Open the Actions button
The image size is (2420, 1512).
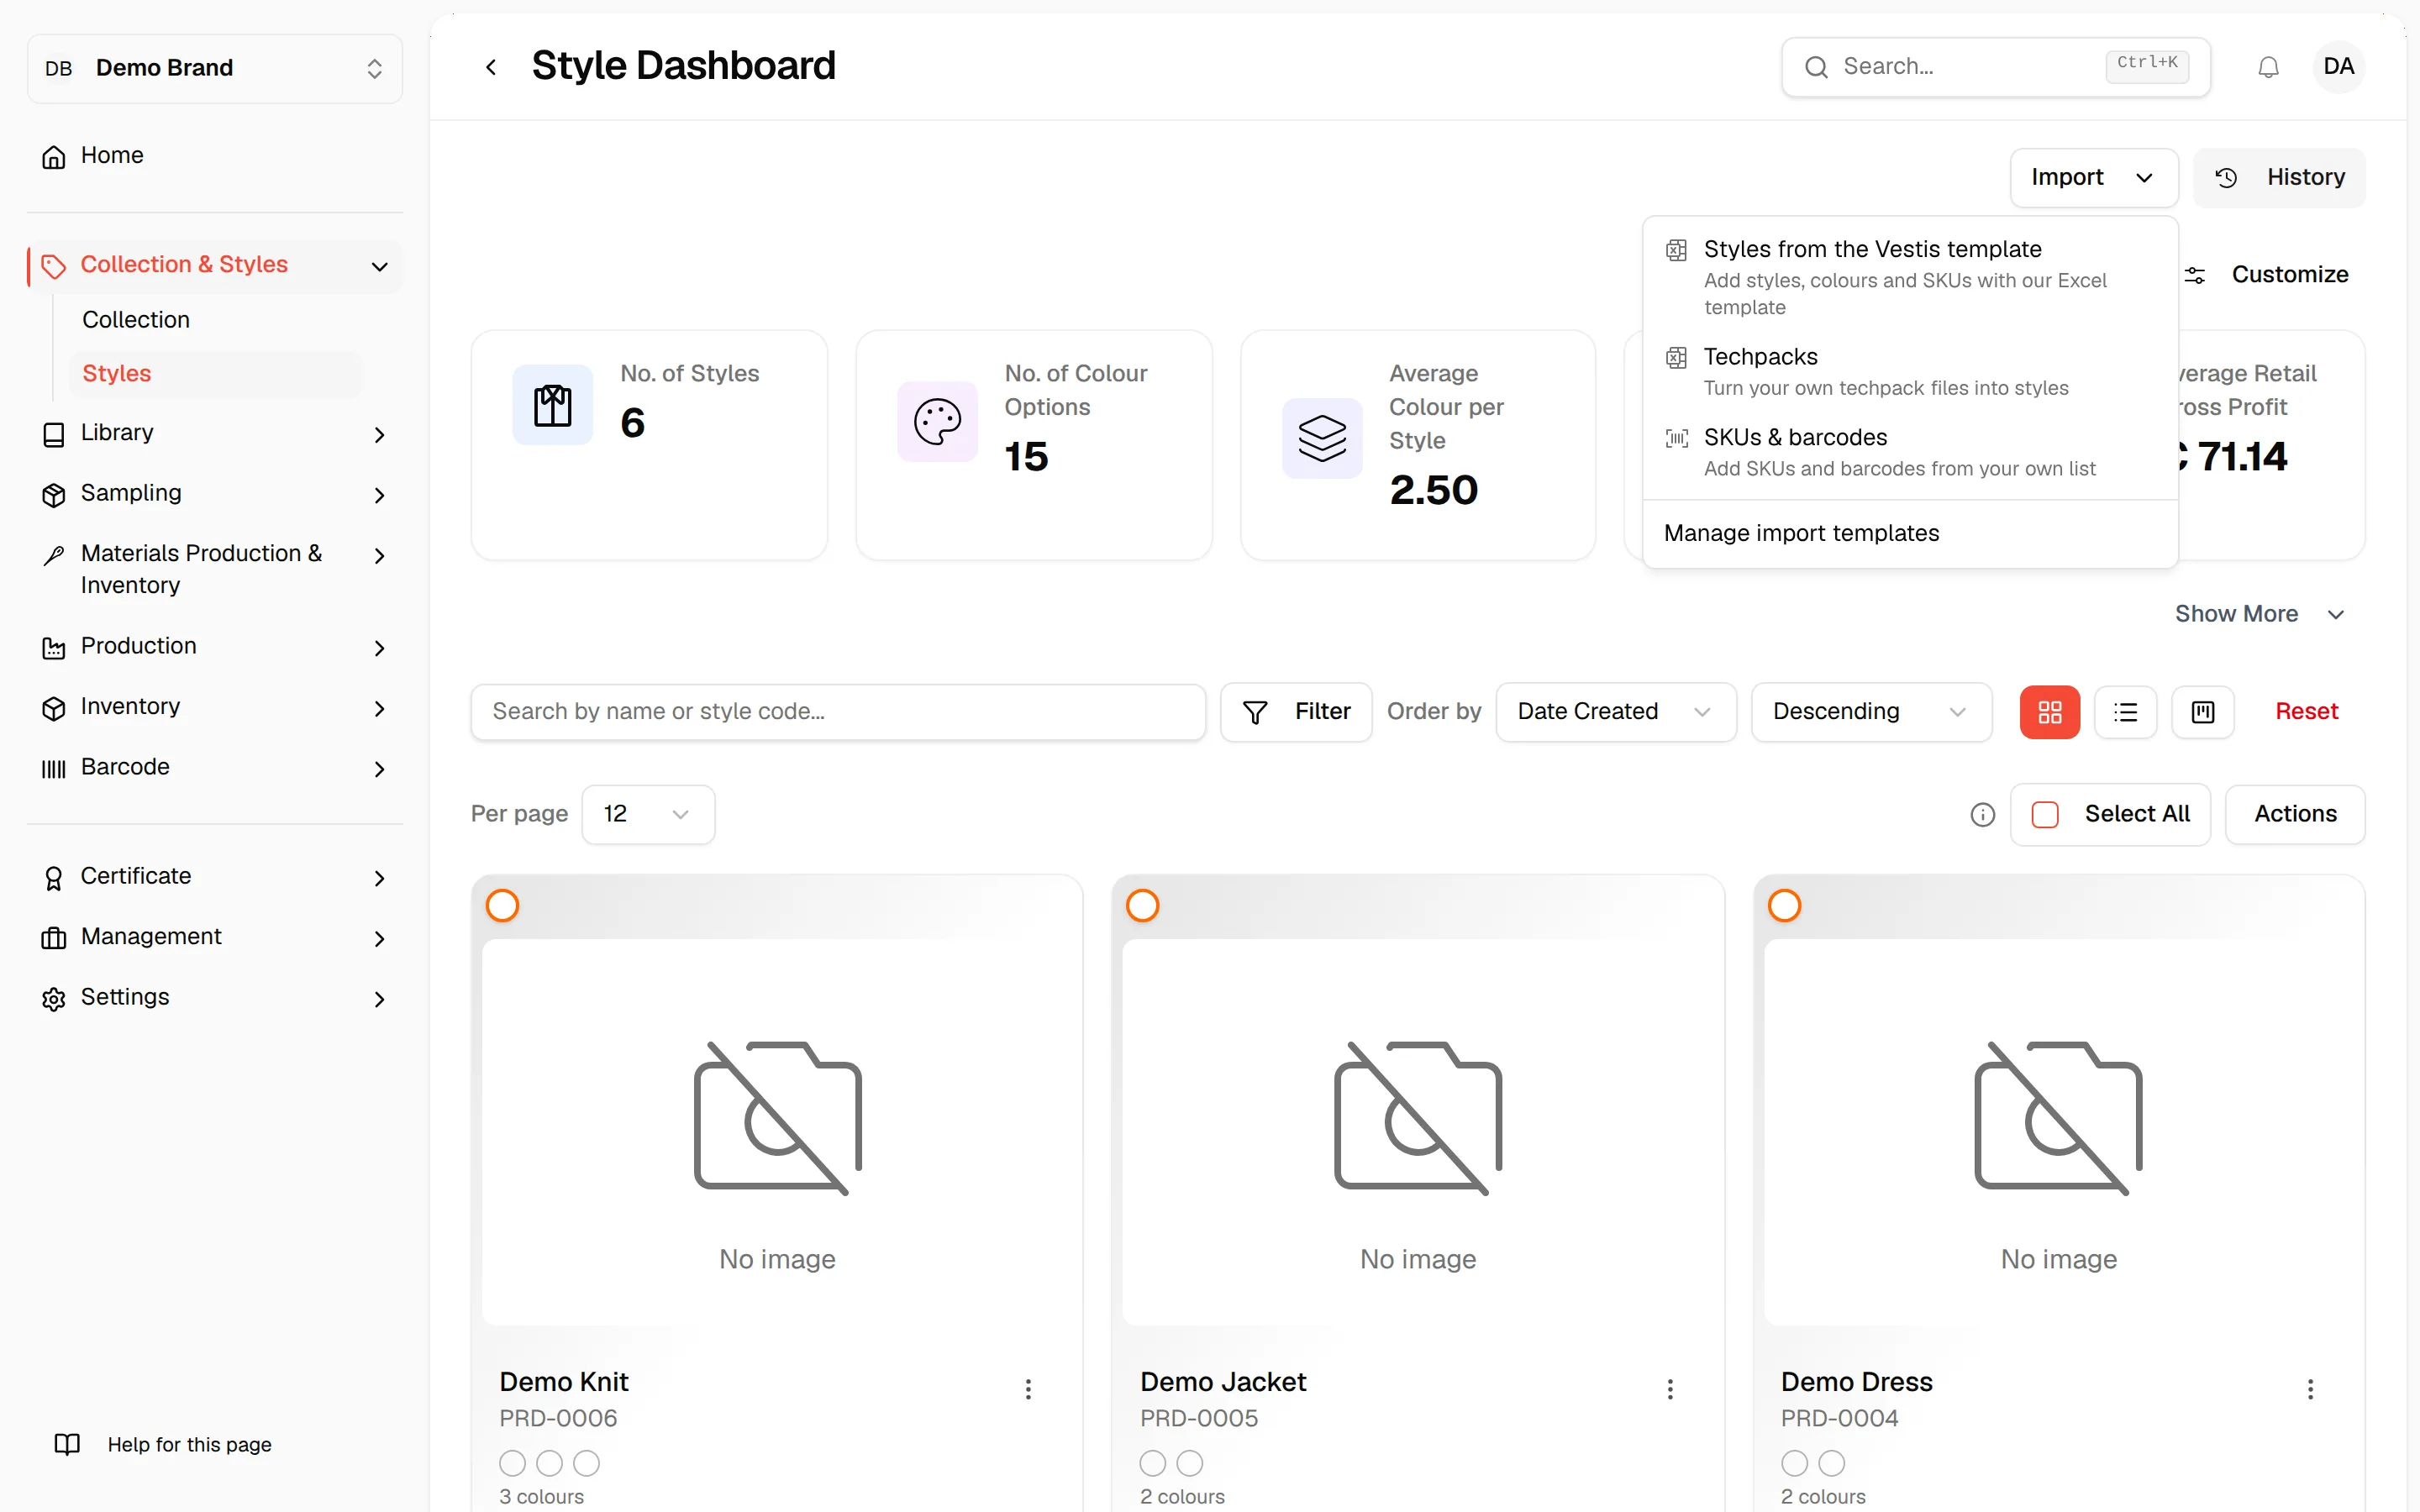click(2294, 815)
